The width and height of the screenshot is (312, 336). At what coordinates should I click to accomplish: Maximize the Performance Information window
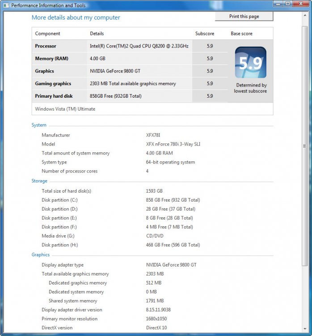click(288, 4)
